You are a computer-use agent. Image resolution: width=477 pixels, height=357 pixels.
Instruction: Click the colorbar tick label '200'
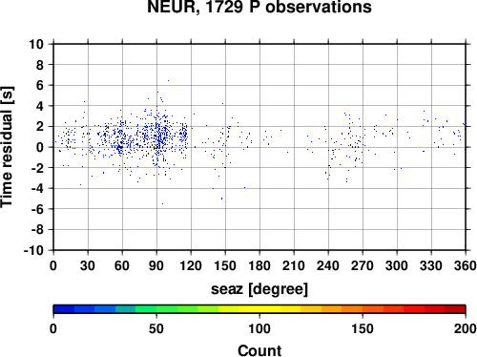[x=466, y=328]
